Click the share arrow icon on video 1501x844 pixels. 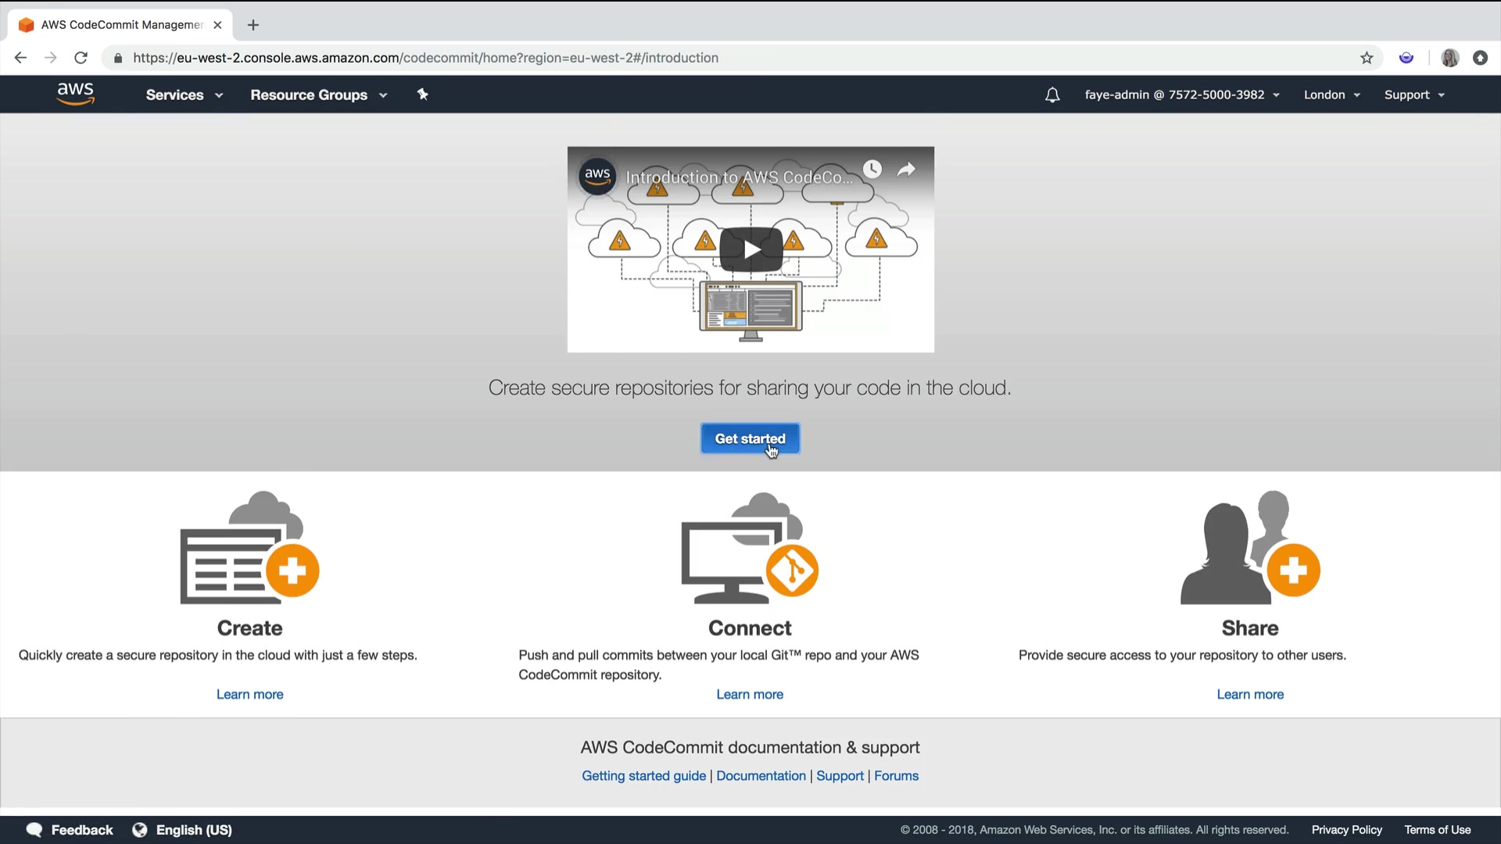coord(906,169)
